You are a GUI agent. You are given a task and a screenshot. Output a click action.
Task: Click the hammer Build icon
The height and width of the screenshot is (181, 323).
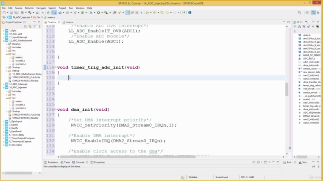pyautogui.click(x=30, y=13)
